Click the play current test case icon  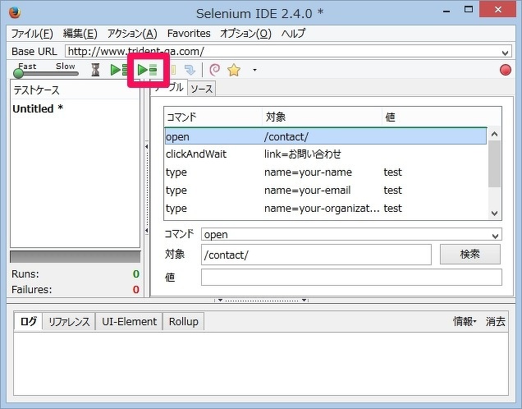148,71
